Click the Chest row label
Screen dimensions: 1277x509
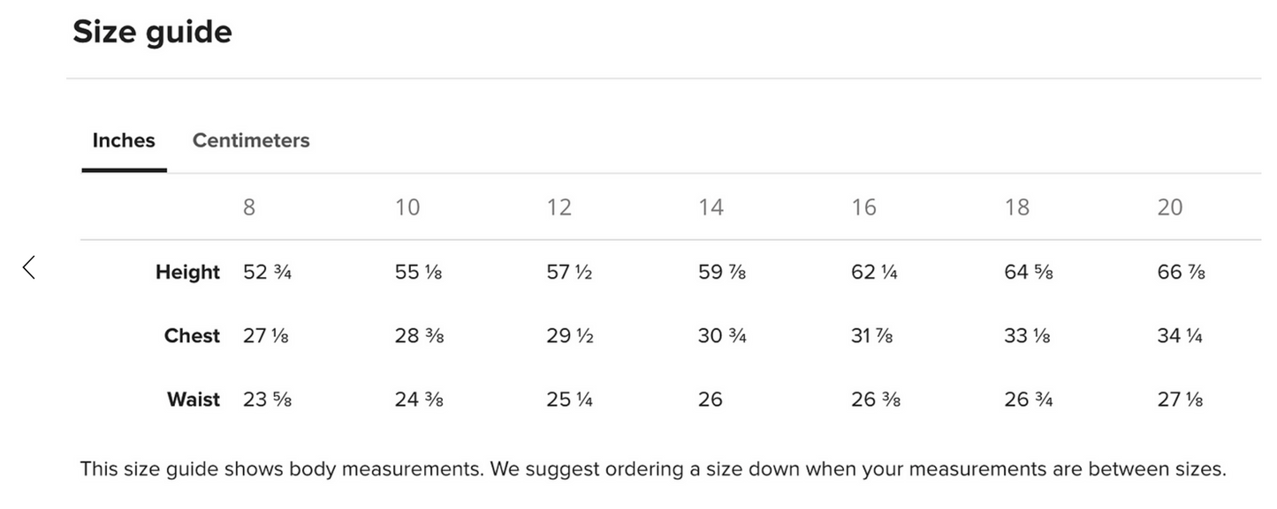tap(192, 336)
